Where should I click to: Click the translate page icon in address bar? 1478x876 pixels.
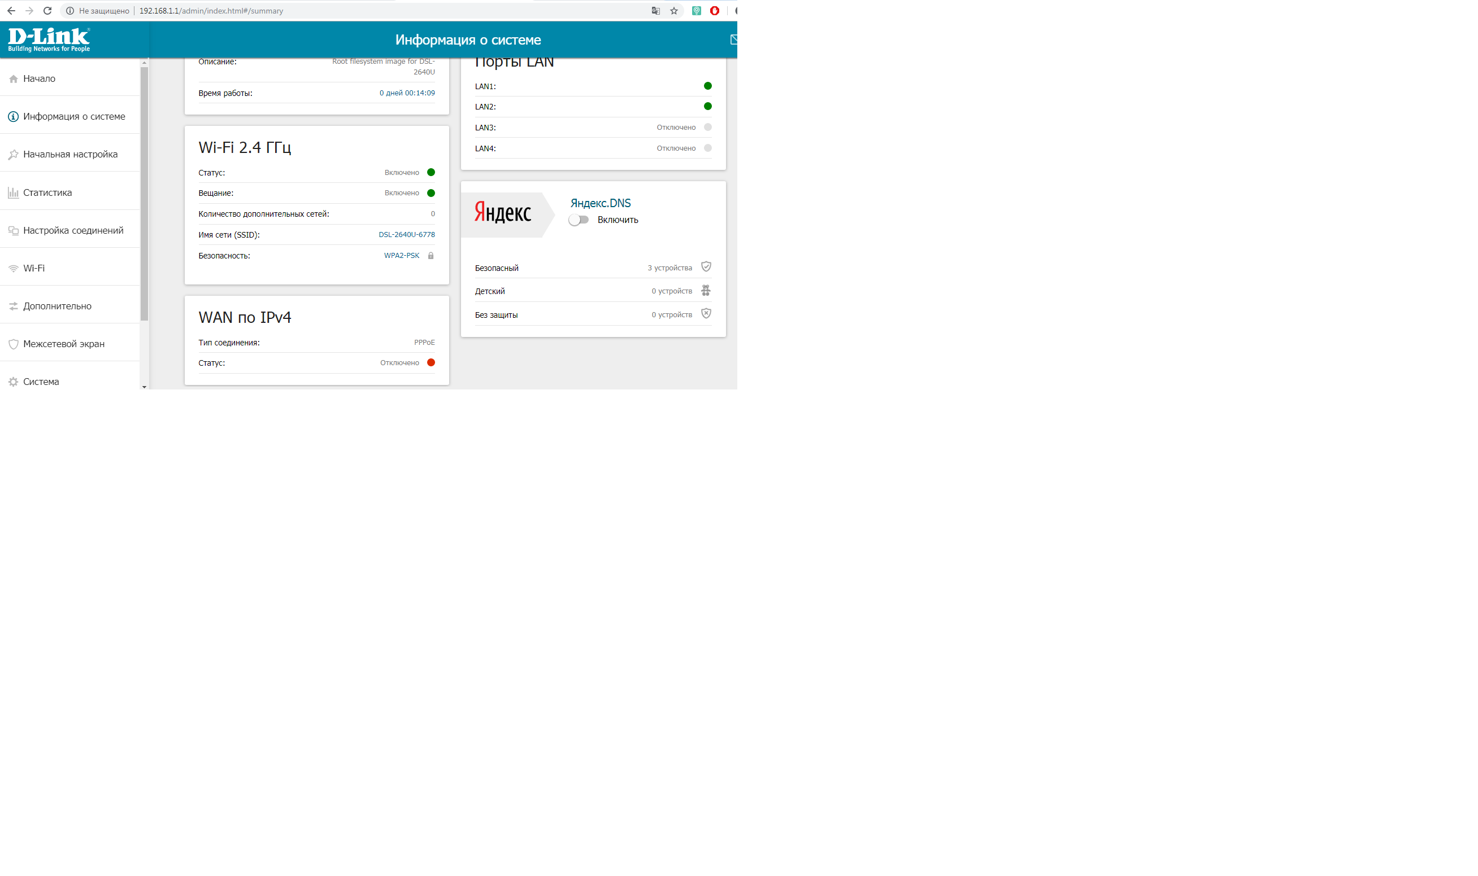pos(656,11)
